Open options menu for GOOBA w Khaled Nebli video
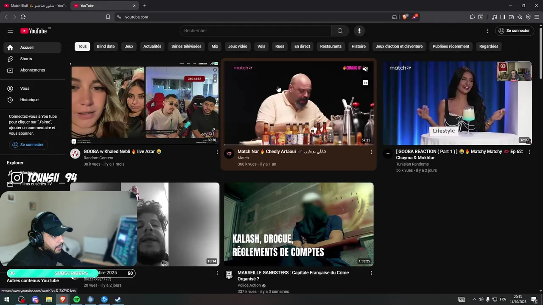This screenshot has width=543, height=305. point(217,152)
